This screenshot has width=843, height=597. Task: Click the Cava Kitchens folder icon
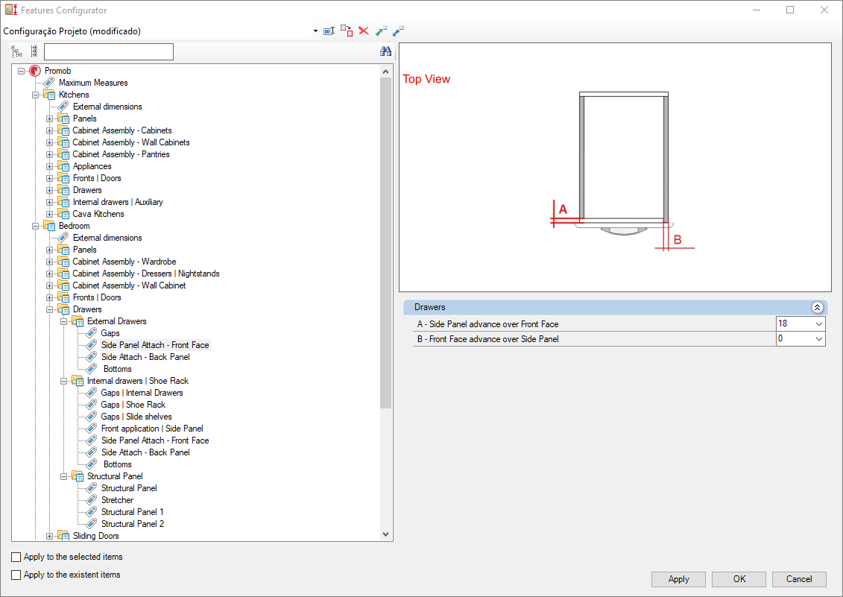pyautogui.click(x=63, y=214)
